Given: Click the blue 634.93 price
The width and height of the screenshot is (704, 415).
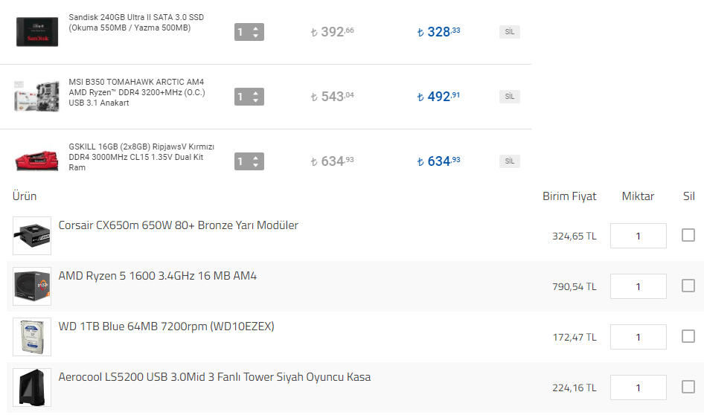Looking at the screenshot, I should tap(438, 161).
